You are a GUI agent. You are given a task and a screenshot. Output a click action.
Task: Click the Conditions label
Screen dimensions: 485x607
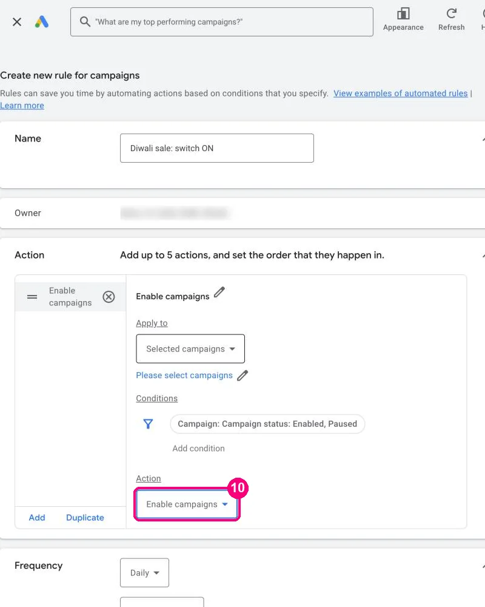coord(156,398)
